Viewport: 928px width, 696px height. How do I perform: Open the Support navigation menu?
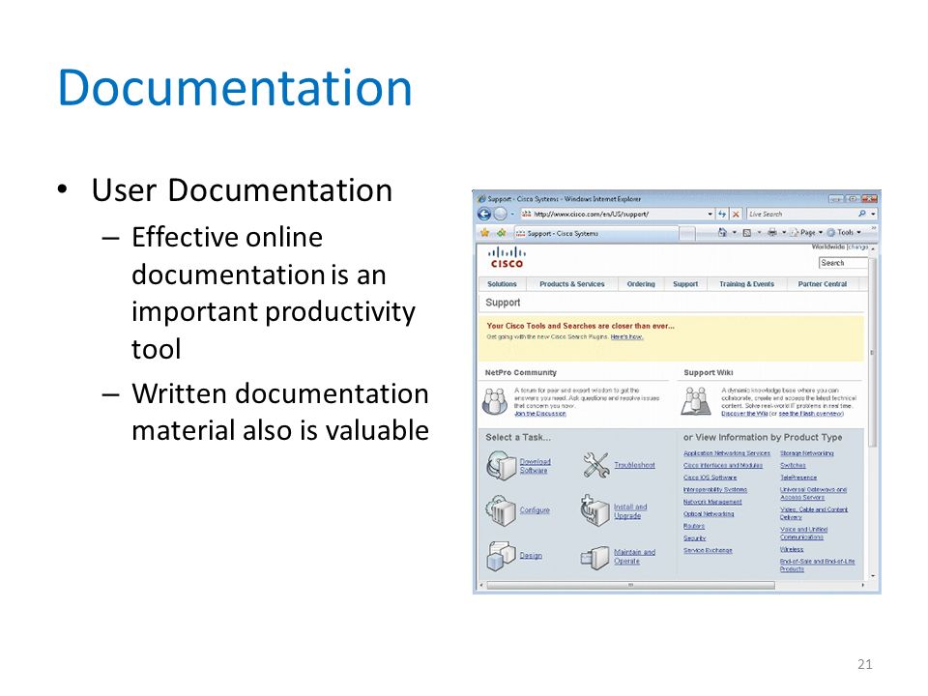click(x=685, y=284)
